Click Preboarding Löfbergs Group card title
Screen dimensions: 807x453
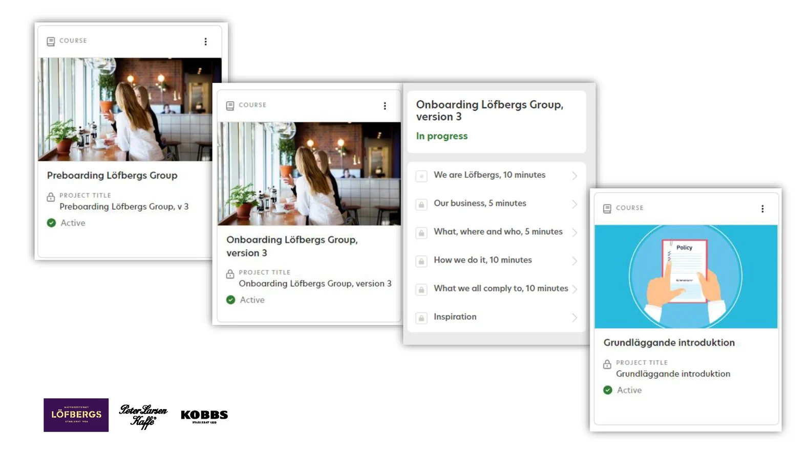(112, 175)
